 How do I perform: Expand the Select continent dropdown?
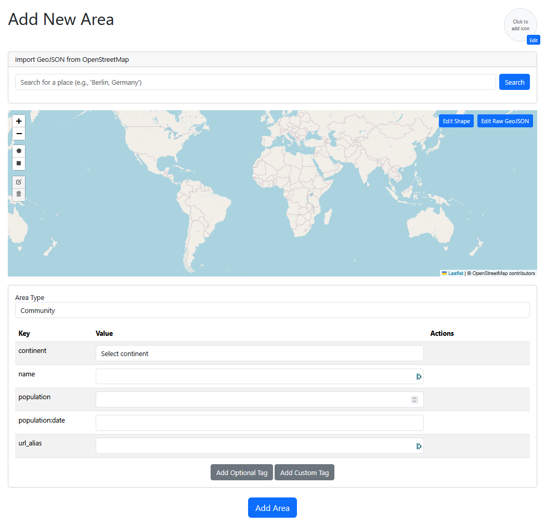[x=259, y=353]
